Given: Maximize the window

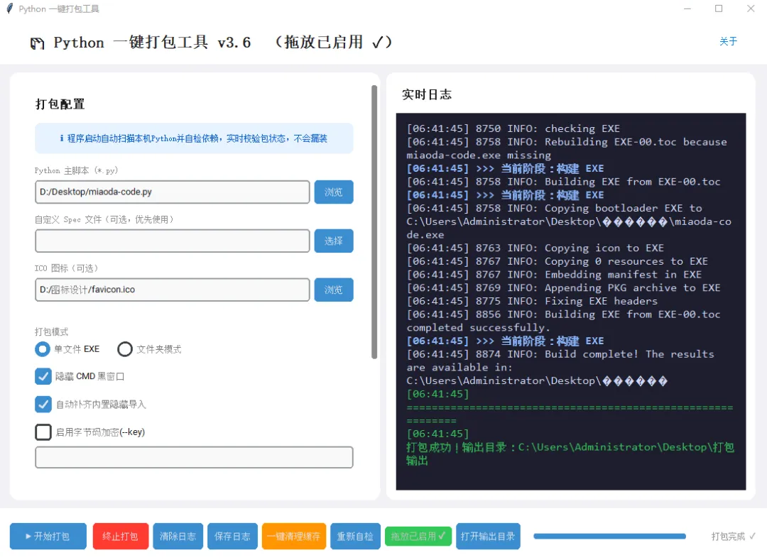Looking at the screenshot, I should pos(719,9).
